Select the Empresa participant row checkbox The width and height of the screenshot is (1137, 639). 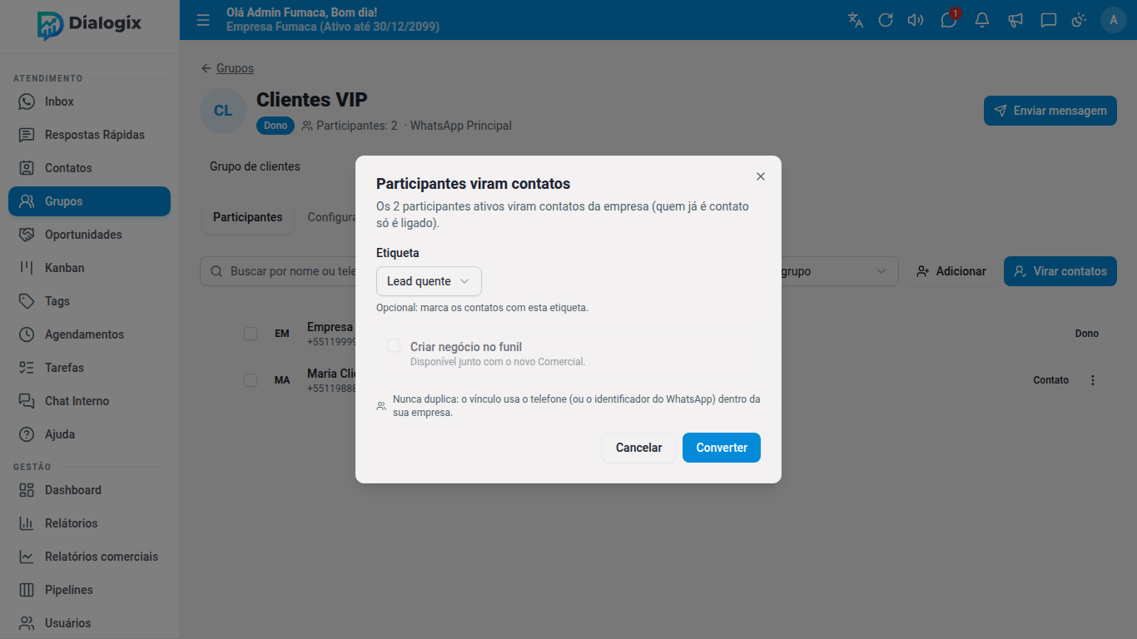click(x=251, y=334)
